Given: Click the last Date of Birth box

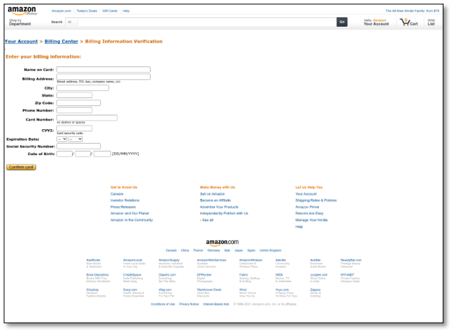Looking at the screenshot, I should tap(102, 154).
